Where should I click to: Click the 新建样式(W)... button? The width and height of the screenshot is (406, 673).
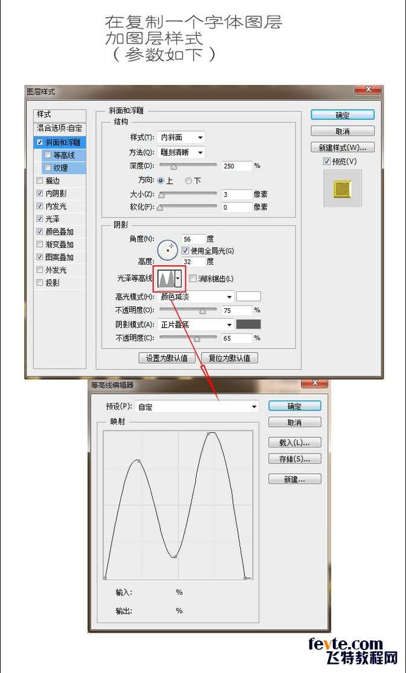(x=343, y=147)
